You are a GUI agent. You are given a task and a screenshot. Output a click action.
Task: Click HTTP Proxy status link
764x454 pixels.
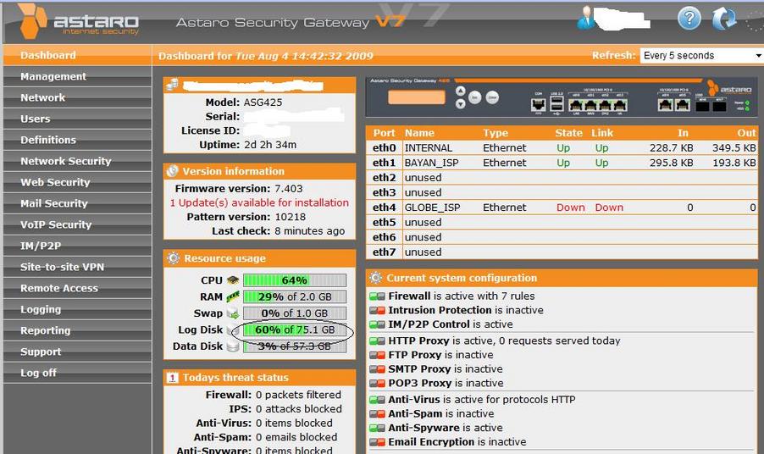click(x=504, y=341)
